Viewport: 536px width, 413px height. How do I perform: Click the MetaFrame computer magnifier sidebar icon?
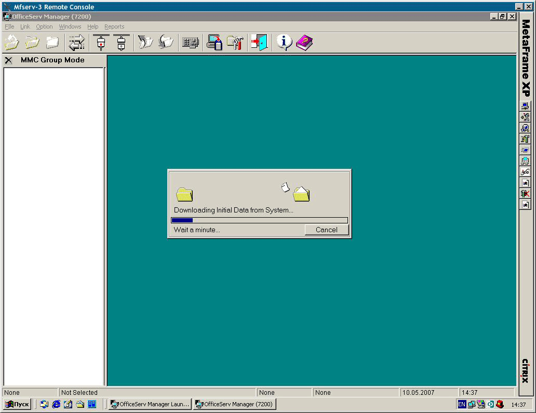[x=526, y=128]
